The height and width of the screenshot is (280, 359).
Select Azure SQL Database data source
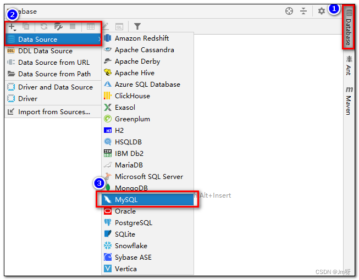148,85
